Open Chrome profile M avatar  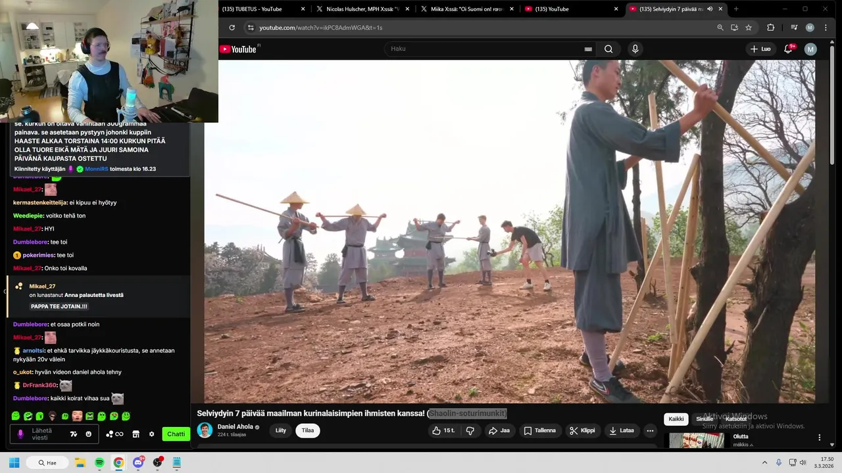click(810, 28)
